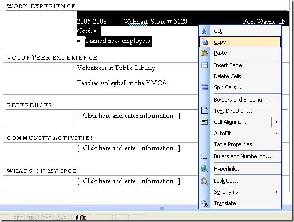Screen dimensions: 294x222
Task: Select Translate menu entry
Action: click(x=240, y=203)
